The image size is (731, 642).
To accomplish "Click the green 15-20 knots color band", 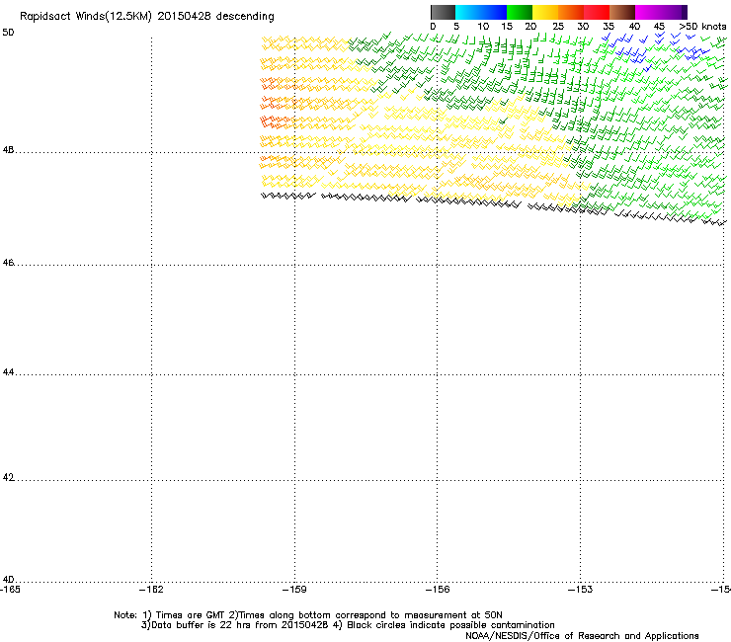I will 520,12.
